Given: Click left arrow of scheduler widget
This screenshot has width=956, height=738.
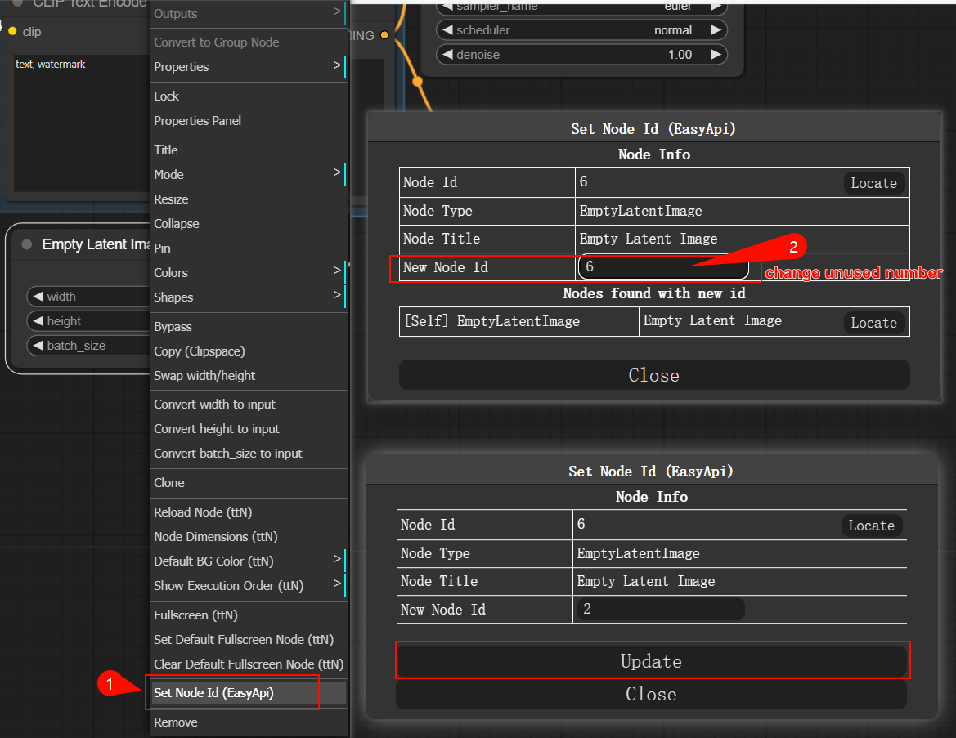Looking at the screenshot, I should point(447,30).
